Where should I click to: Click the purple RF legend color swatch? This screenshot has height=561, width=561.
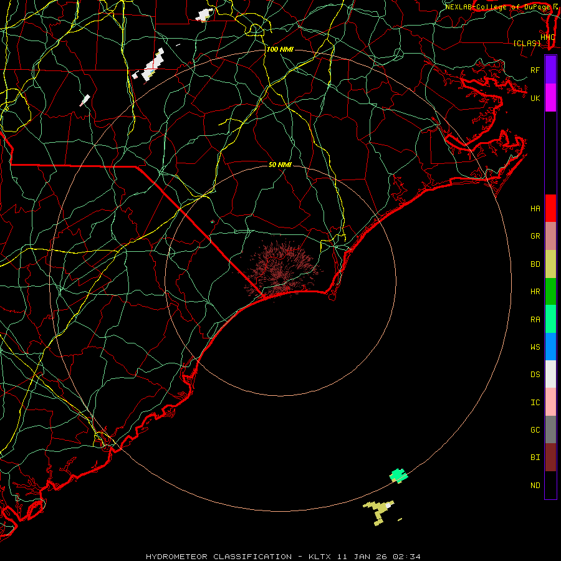[550, 70]
